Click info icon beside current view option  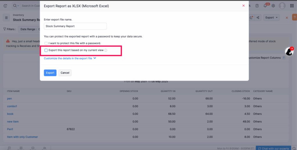click(x=106, y=50)
